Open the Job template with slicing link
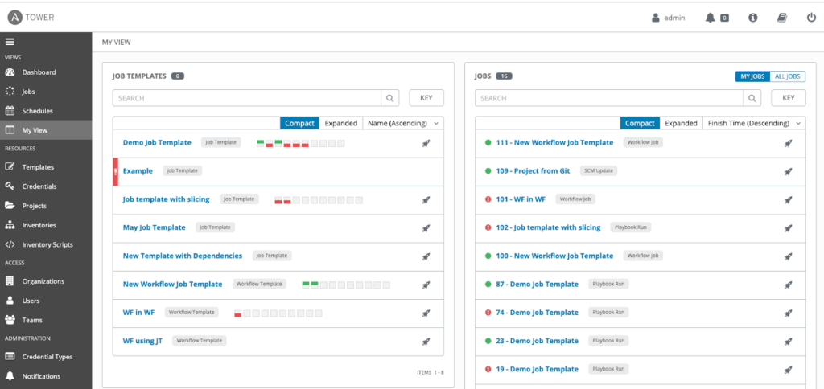 click(x=166, y=199)
